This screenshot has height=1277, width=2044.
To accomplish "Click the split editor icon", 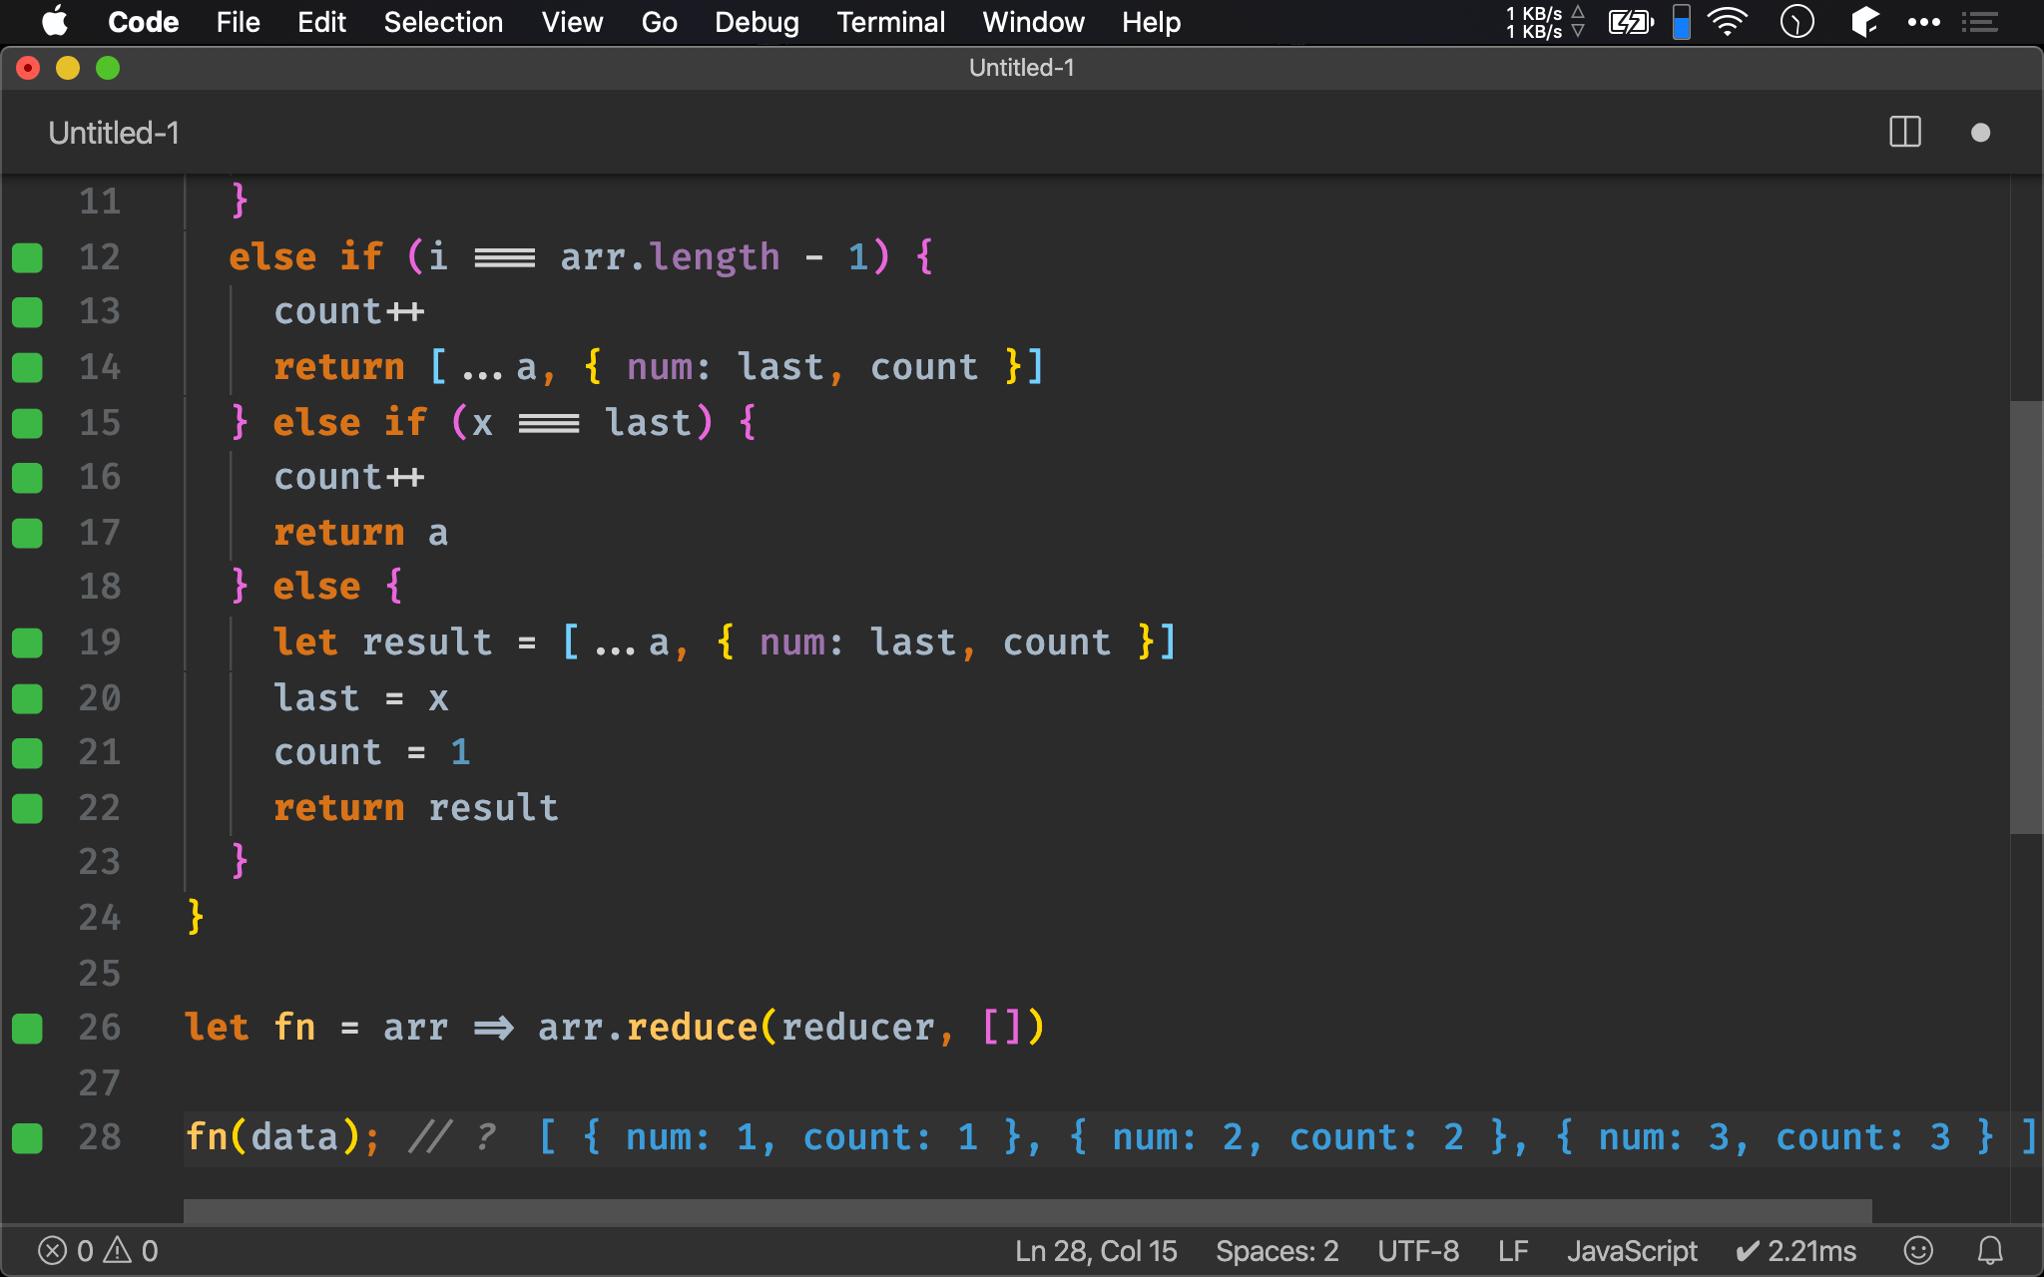I will coord(1904,133).
